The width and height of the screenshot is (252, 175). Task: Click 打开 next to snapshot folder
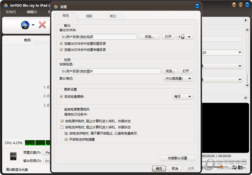(x=186, y=71)
